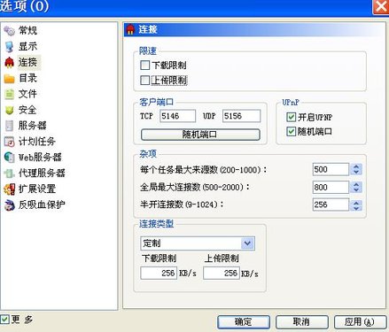Confirm settings with 确定 button

(x=244, y=322)
